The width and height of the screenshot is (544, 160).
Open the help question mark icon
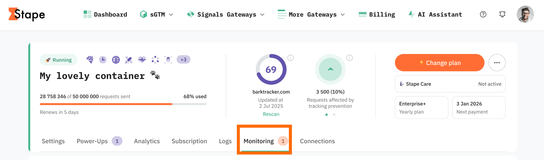click(x=483, y=14)
